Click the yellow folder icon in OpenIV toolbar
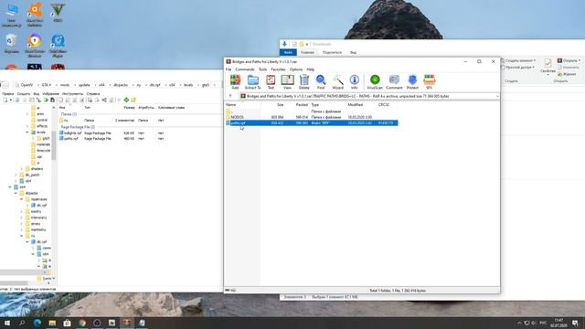The height and width of the screenshot is (329, 585). click(133, 100)
